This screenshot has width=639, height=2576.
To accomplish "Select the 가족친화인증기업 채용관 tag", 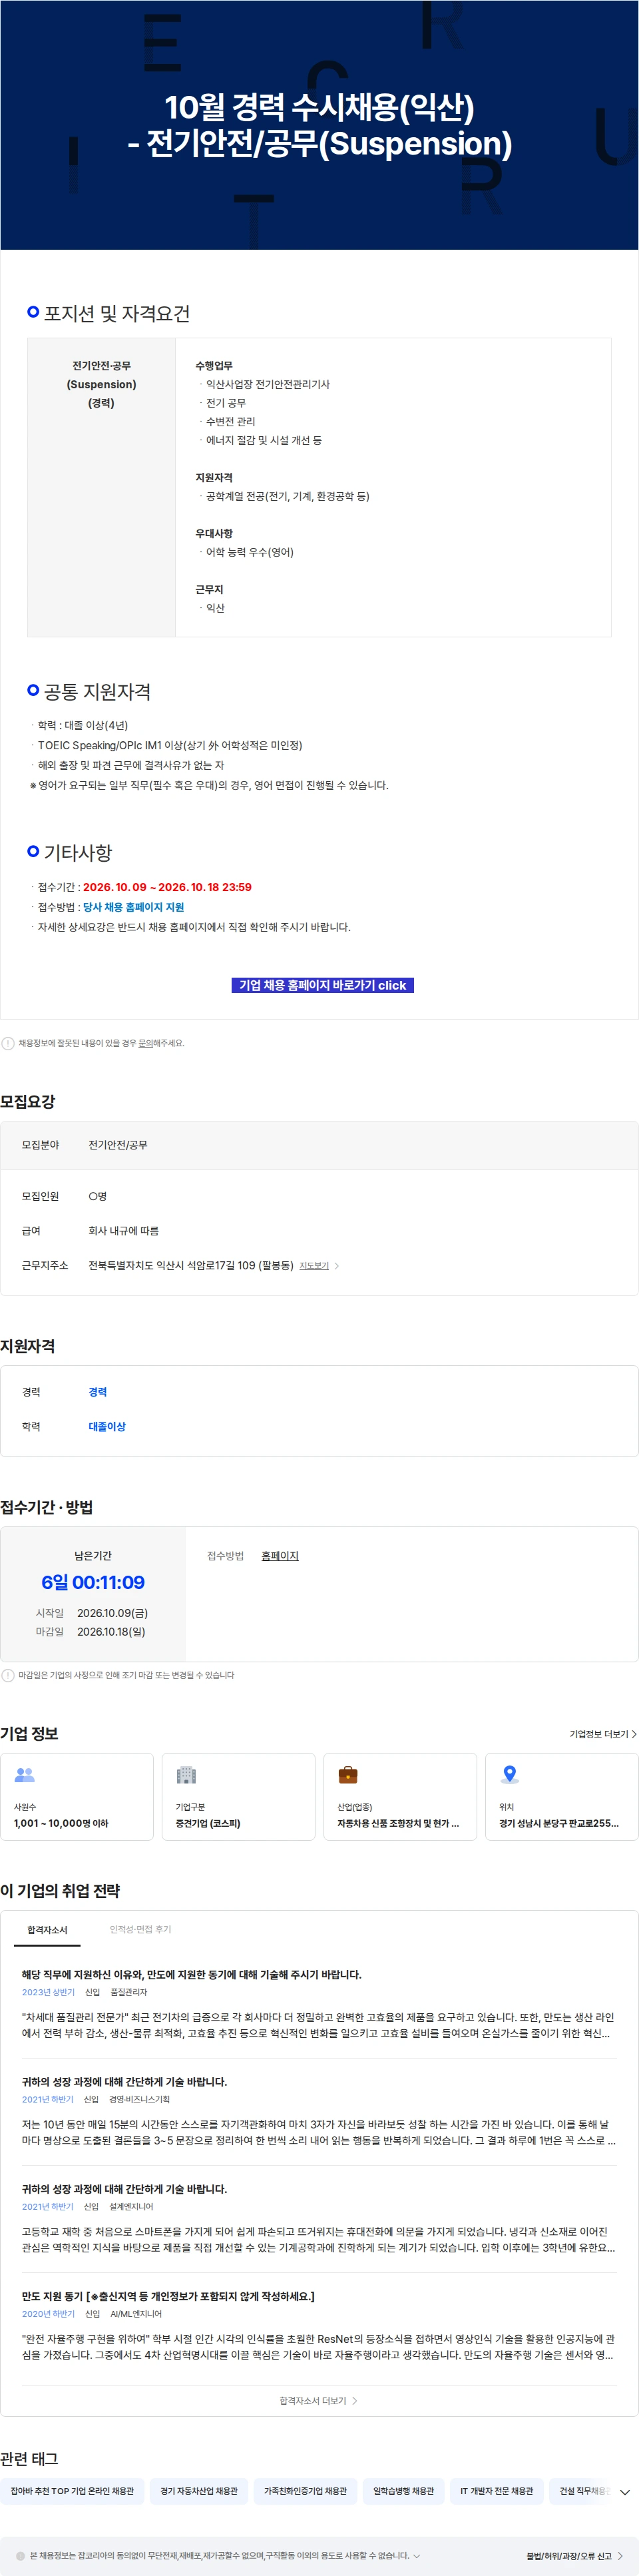I will coord(305,2491).
